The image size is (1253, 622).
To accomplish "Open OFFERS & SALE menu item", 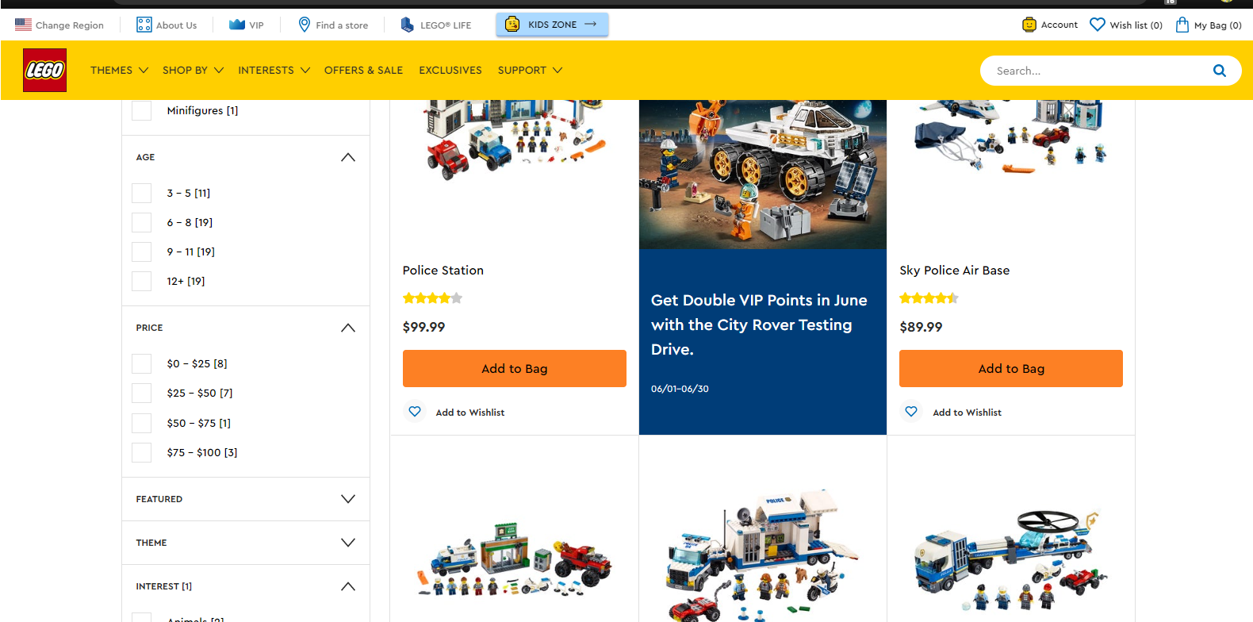I will coord(363,70).
